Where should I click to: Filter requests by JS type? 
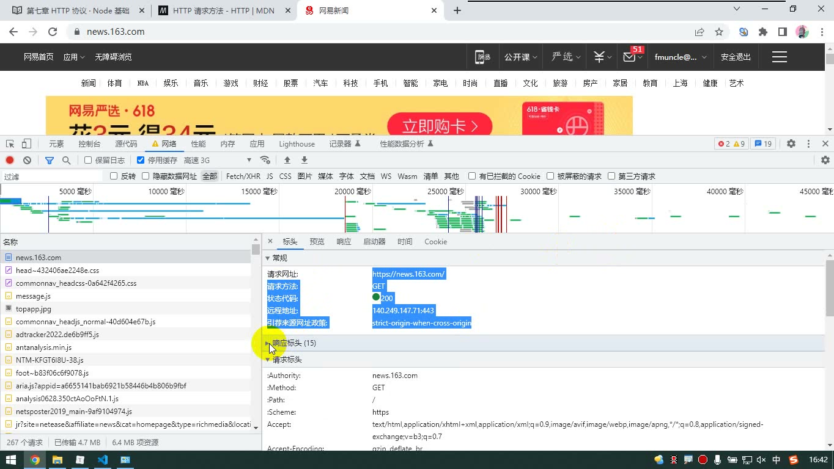tap(270, 176)
